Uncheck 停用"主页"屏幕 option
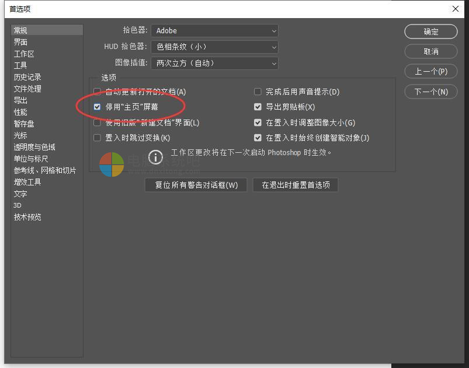 (x=98, y=107)
